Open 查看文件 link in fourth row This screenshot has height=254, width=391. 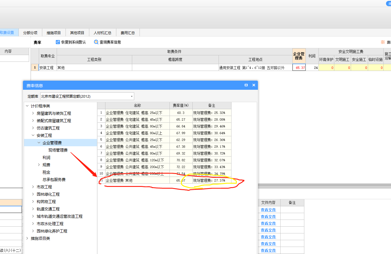[x=269, y=230]
